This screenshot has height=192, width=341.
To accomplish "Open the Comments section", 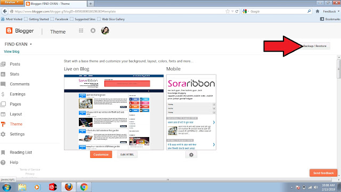I will coord(20,84).
